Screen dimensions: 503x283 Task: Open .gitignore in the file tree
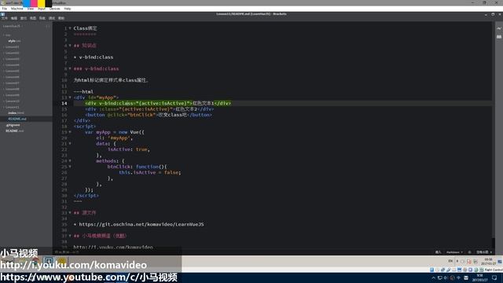pos(13,125)
